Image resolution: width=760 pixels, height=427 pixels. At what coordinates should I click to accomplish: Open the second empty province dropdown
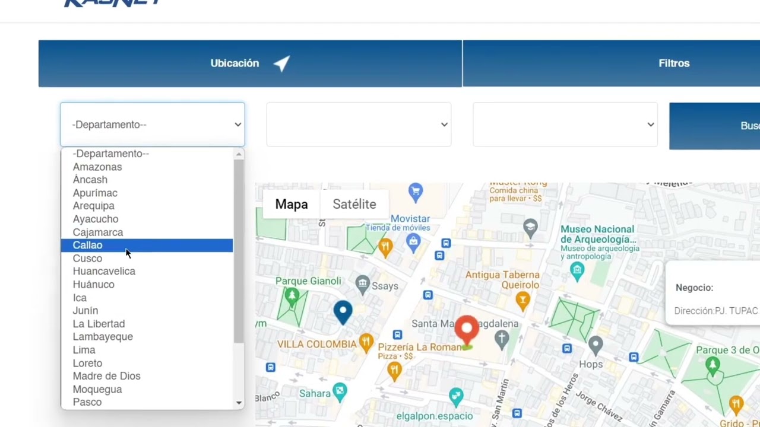[359, 125]
